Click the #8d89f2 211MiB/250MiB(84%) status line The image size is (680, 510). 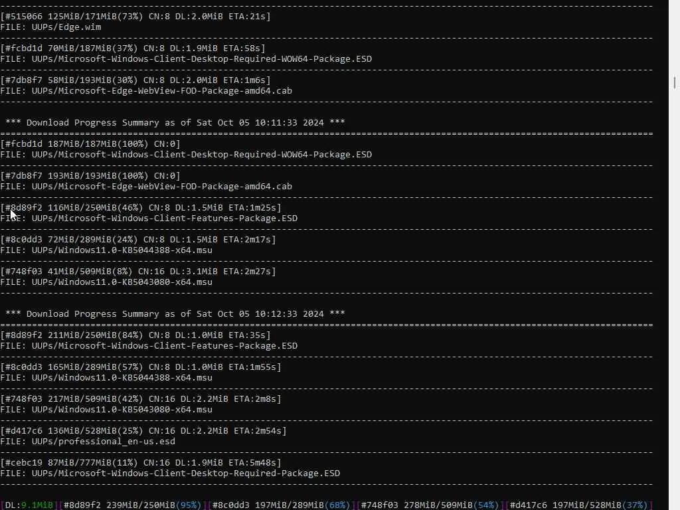[135, 335]
